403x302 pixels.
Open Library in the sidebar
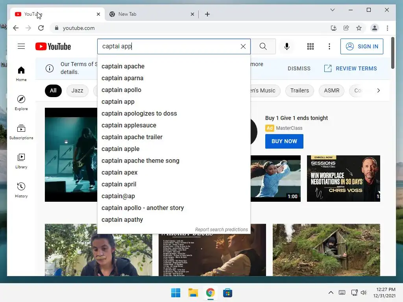[x=21, y=161]
